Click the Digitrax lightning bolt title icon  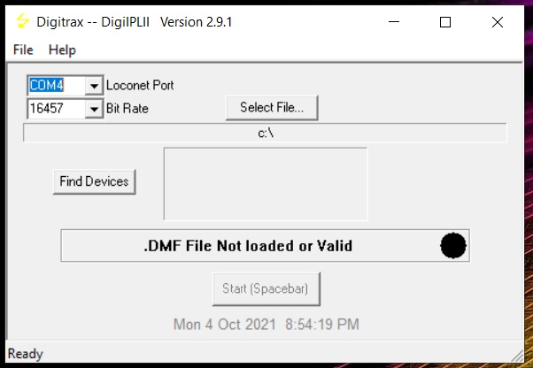click(x=23, y=23)
